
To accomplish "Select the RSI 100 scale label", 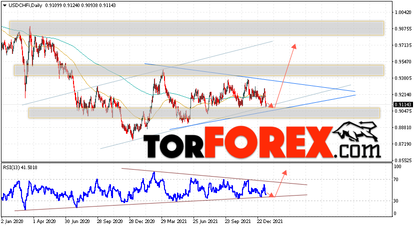I will click(397, 167).
